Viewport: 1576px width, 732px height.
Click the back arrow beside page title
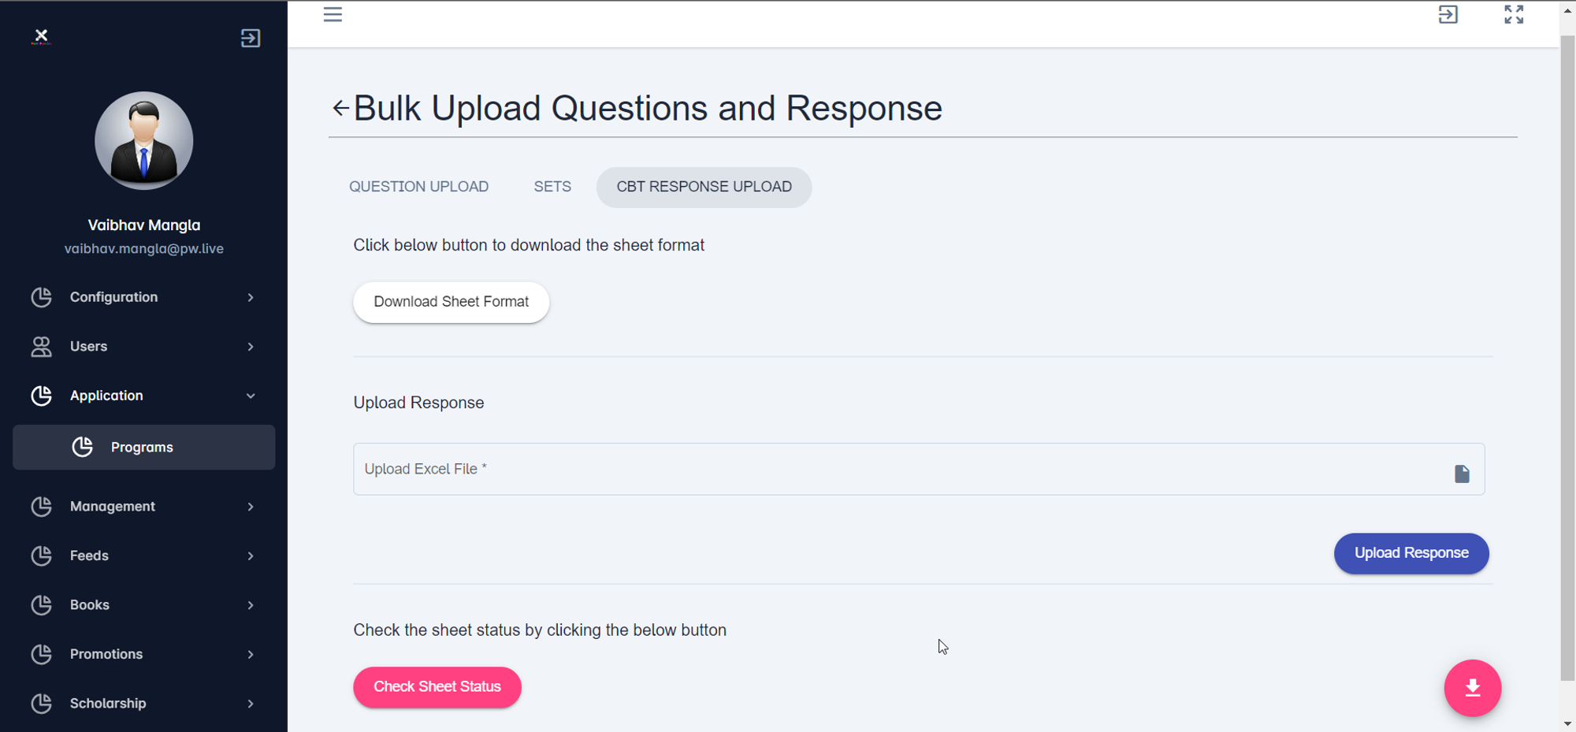(340, 109)
